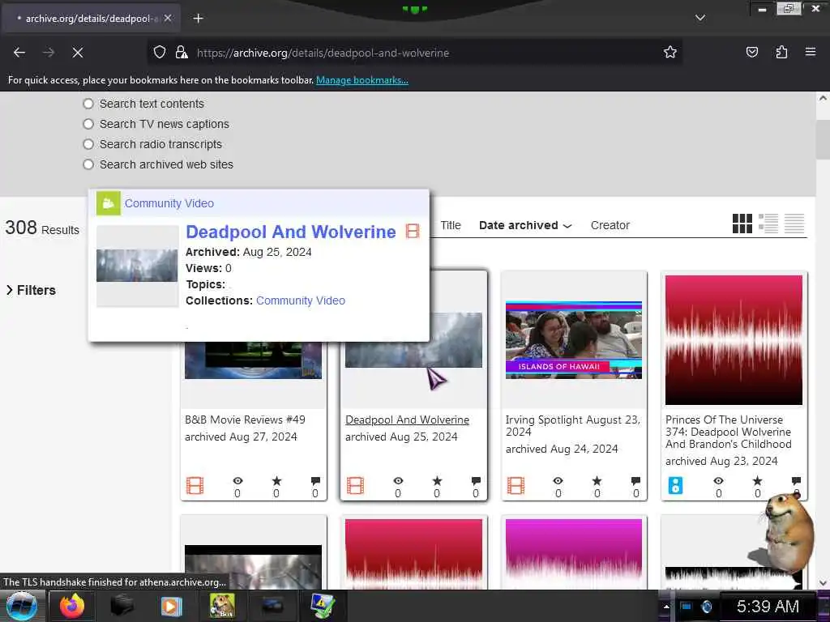The image size is (830, 622).
Task: Select 'Search text contents' radio button
Action: [x=88, y=104]
